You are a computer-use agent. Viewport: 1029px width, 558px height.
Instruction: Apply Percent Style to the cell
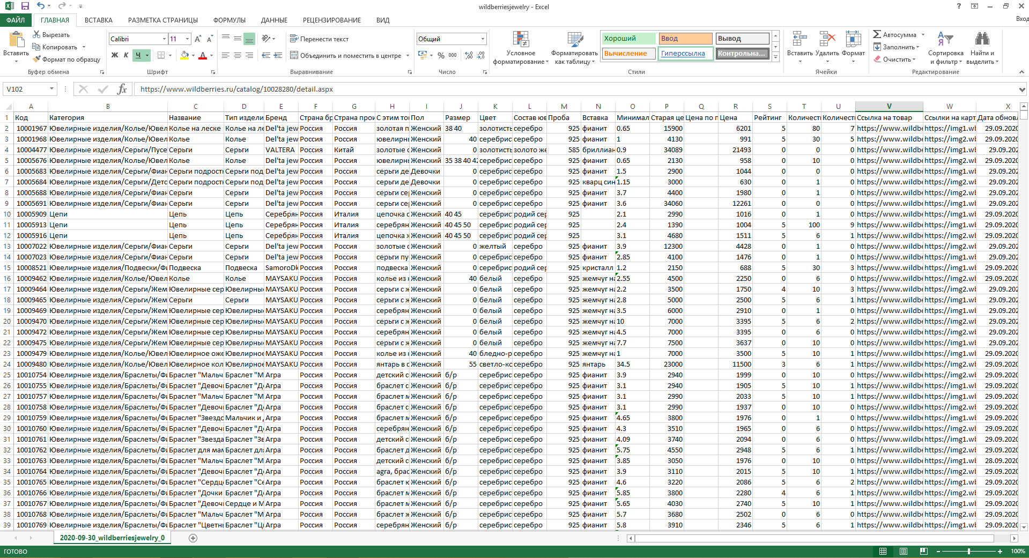(441, 55)
